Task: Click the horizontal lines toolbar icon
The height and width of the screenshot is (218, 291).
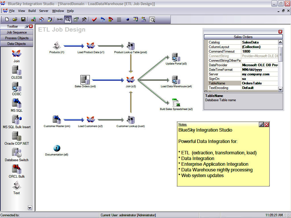Action: [x=119, y=20]
